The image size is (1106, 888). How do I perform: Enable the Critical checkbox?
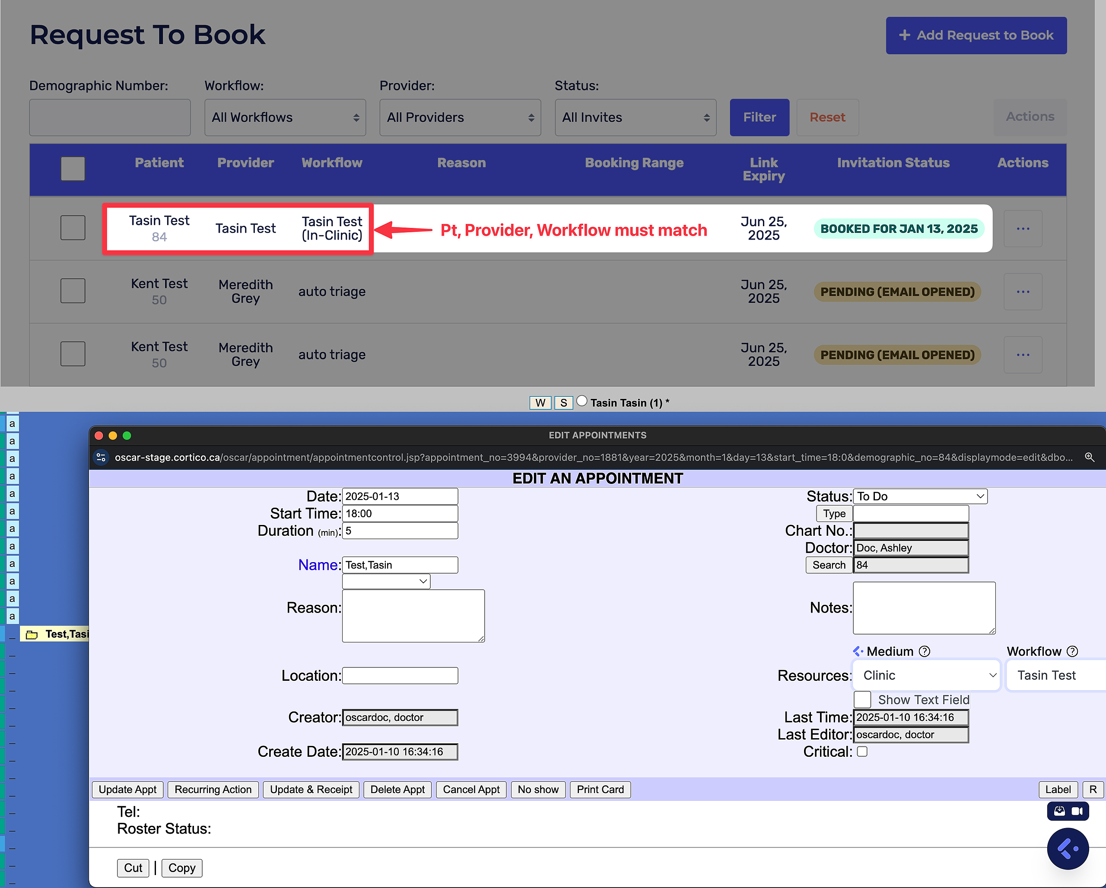(x=862, y=752)
